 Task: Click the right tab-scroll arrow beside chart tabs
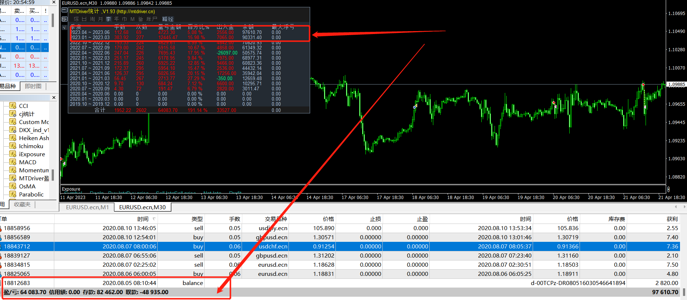coord(684,207)
